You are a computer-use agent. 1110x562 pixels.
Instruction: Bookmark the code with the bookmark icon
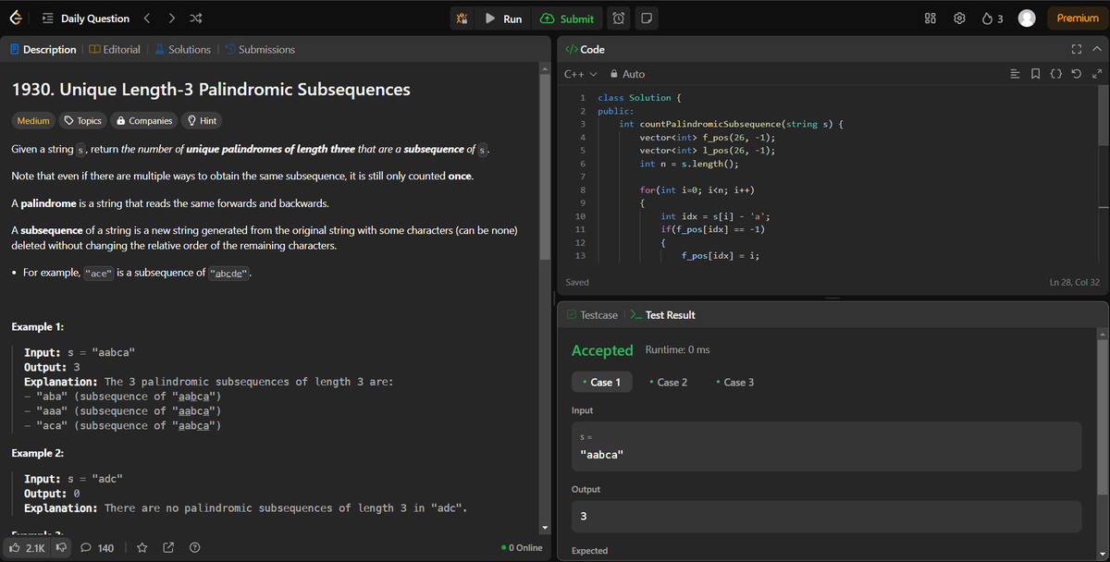[x=1035, y=73]
